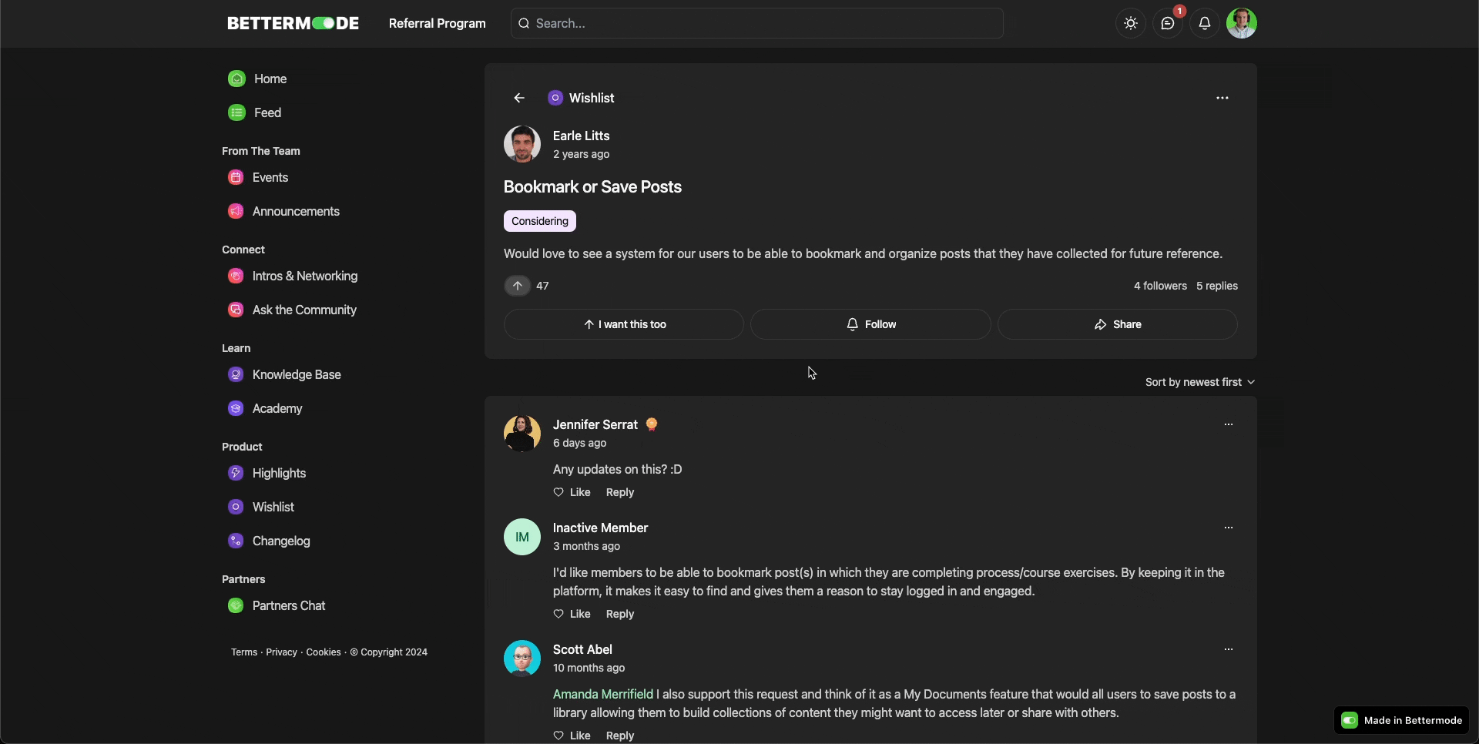Open Jennifer Serrat's comment options menu
The height and width of the screenshot is (744, 1479).
(x=1228, y=425)
